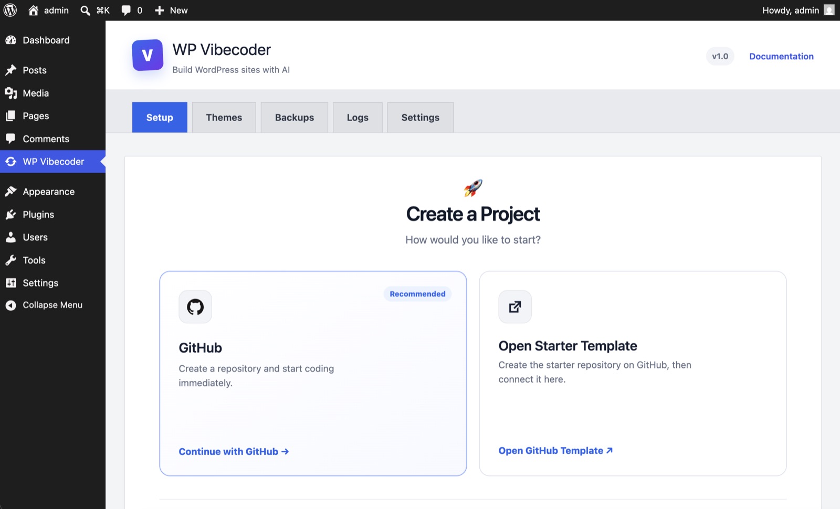Click the Create a Project heading
This screenshot has height=509, width=840.
[x=473, y=214]
